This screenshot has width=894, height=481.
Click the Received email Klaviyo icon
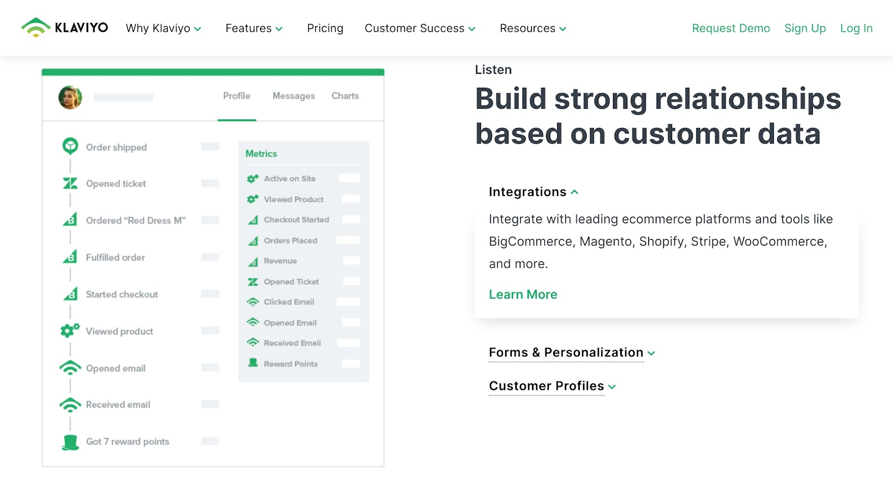click(70, 404)
